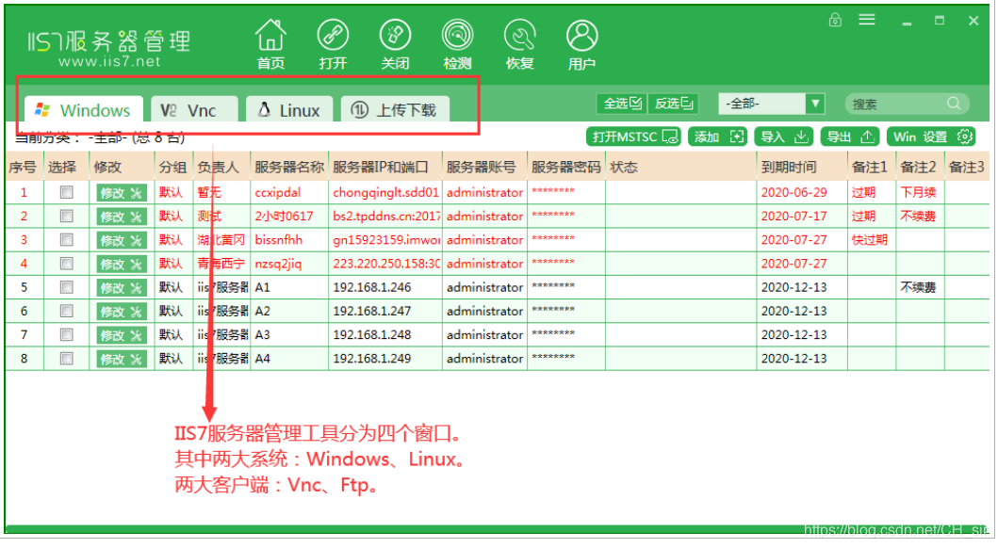Select the bs2.tpddns.cn address cell

[384, 217]
